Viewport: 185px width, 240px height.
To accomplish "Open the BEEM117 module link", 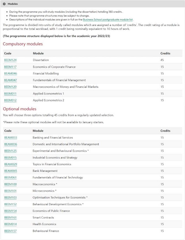I will 10,67.
